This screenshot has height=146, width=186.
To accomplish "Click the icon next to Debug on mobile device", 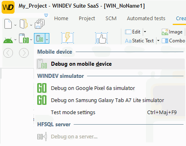I will (42, 64).
